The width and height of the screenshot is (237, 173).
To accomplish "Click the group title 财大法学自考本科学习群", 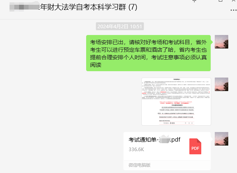I will [83, 7].
